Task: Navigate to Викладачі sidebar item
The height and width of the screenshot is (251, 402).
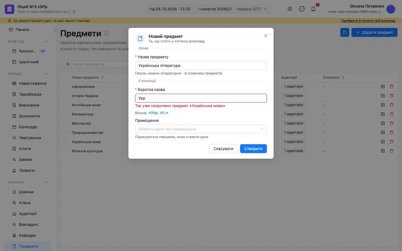Action: tap(28, 225)
